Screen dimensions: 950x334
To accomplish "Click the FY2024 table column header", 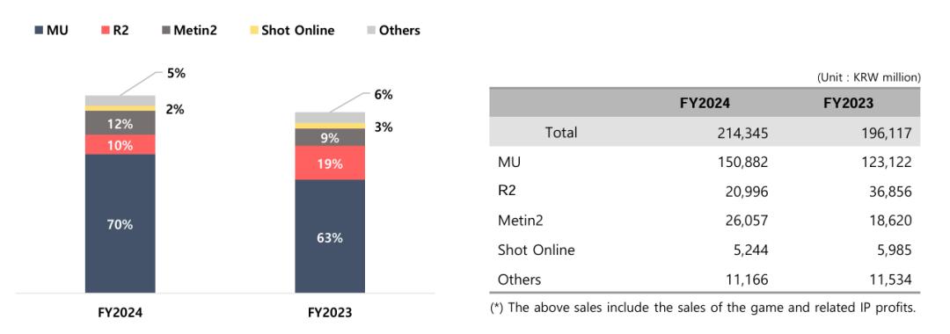I will (x=705, y=104).
